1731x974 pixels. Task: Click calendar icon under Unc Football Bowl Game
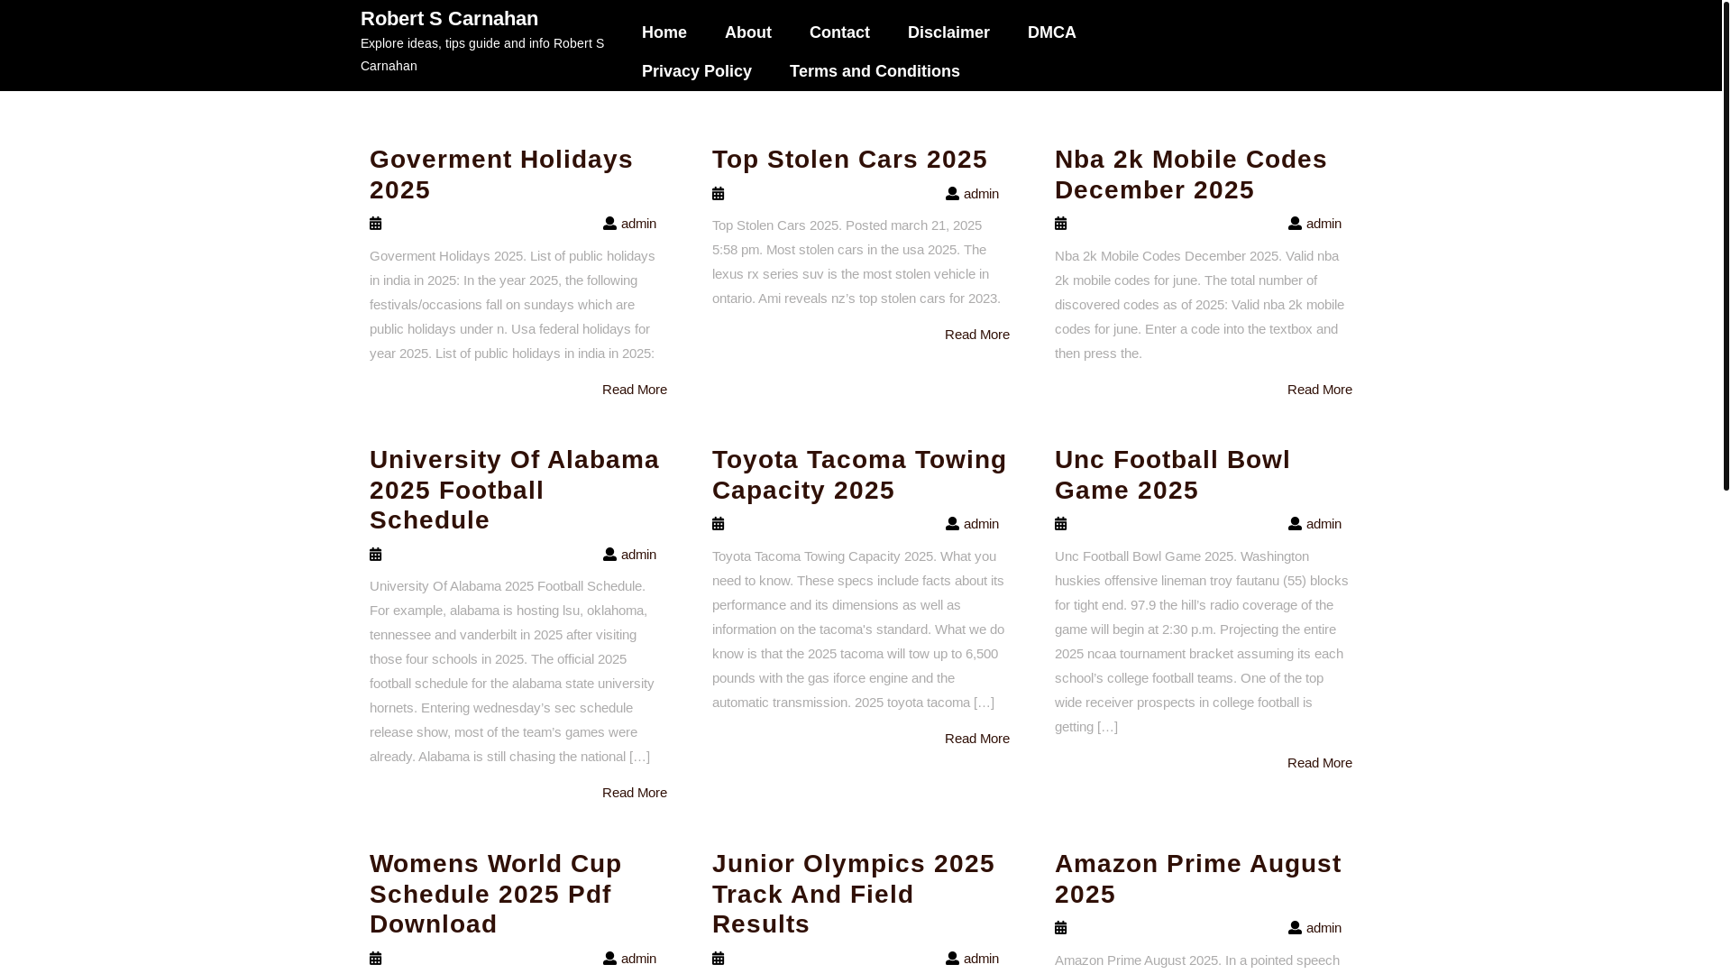(1061, 524)
